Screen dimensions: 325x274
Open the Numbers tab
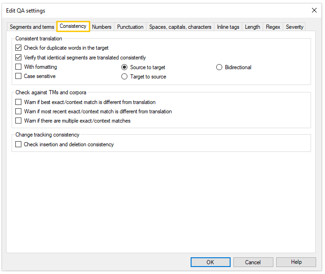(x=101, y=27)
